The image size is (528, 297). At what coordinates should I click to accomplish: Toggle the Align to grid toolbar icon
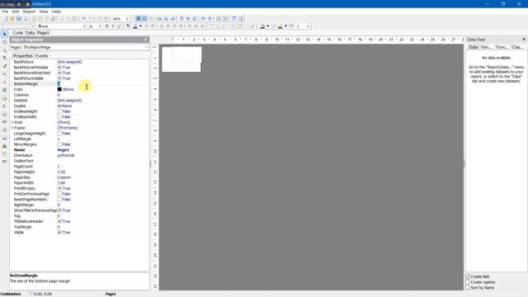pos(144,18)
